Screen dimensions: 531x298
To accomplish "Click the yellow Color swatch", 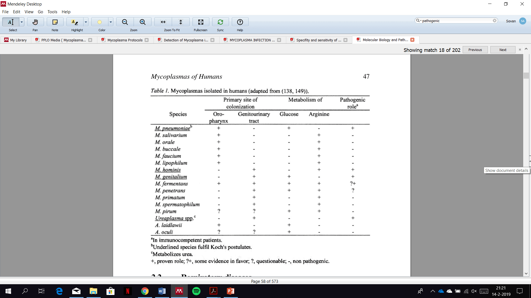I will [100, 22].
